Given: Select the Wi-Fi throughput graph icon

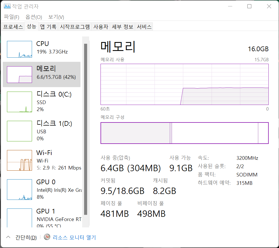Looking at the screenshot, I should [x=19, y=160].
